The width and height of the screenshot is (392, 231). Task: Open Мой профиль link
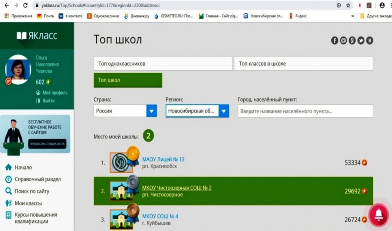(52, 93)
